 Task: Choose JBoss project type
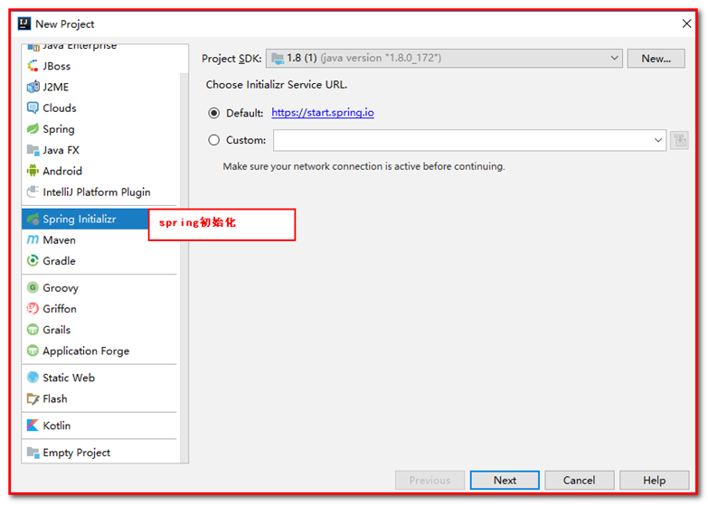pos(56,66)
